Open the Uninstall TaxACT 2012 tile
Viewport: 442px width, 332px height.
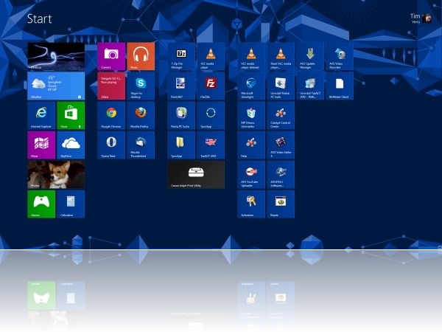coord(310,86)
